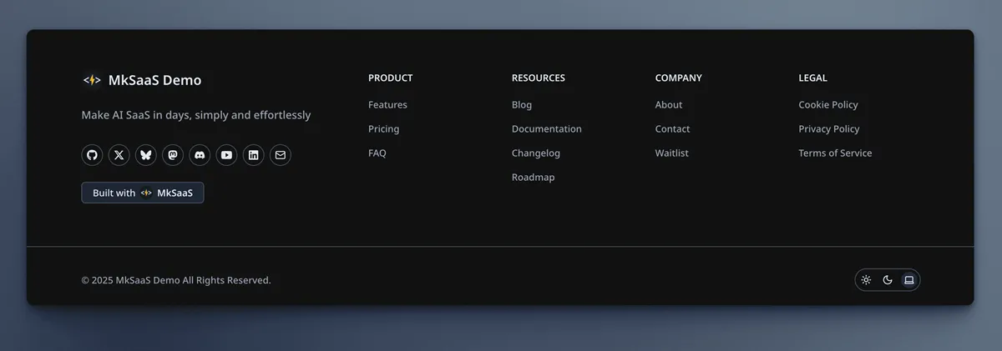Open the Features link
The width and height of the screenshot is (1002, 351).
click(387, 105)
